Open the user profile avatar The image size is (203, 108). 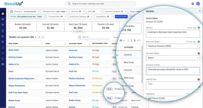(198, 4)
